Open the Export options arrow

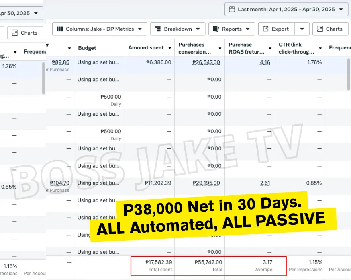pos(302,29)
